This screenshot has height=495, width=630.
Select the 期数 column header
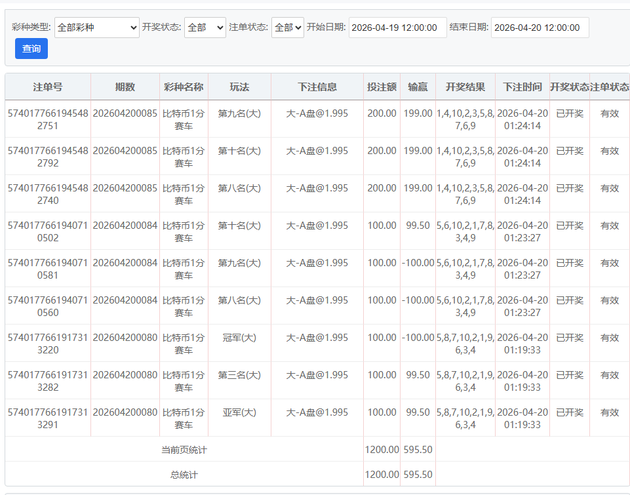125,87
